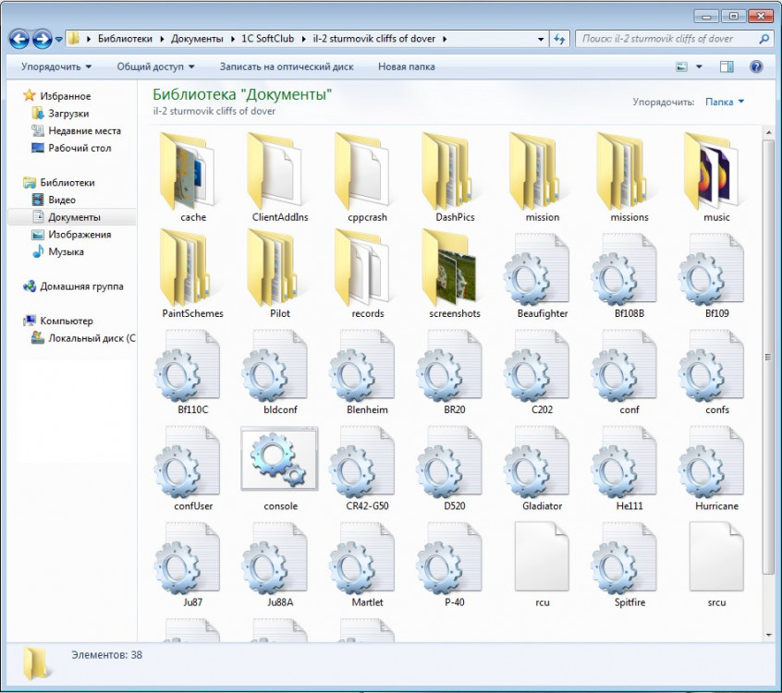Image resolution: width=782 pixels, height=693 pixels.
Task: Select the console configuration file icon
Action: (280, 459)
